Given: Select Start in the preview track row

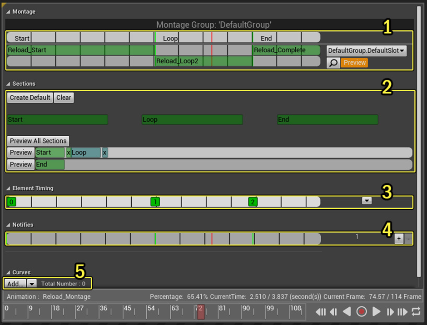Looking at the screenshot, I should coord(50,153).
